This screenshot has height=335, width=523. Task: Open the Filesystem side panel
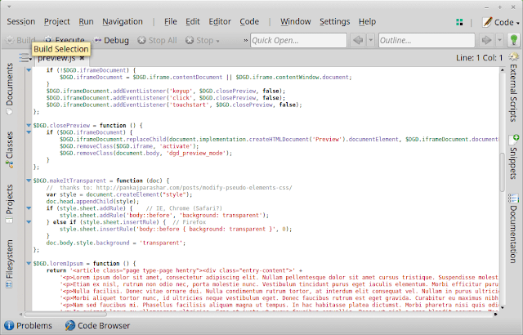point(9,264)
